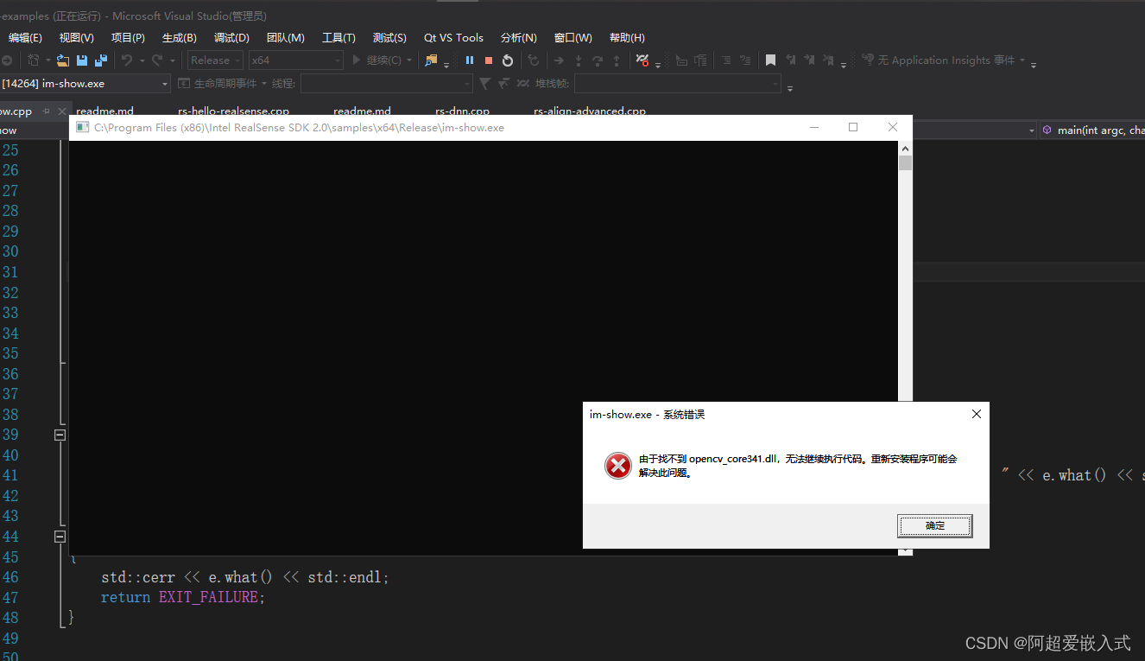1145x661 pixels.
Task: Open the Release configuration dropdown
Action: [x=215, y=60]
